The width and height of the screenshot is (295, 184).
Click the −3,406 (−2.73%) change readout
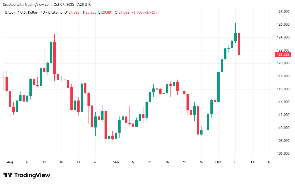pos(144,12)
